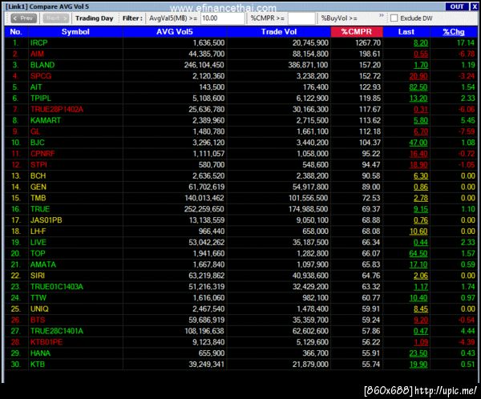Open the IRCP last price link 8.20

tap(421, 43)
